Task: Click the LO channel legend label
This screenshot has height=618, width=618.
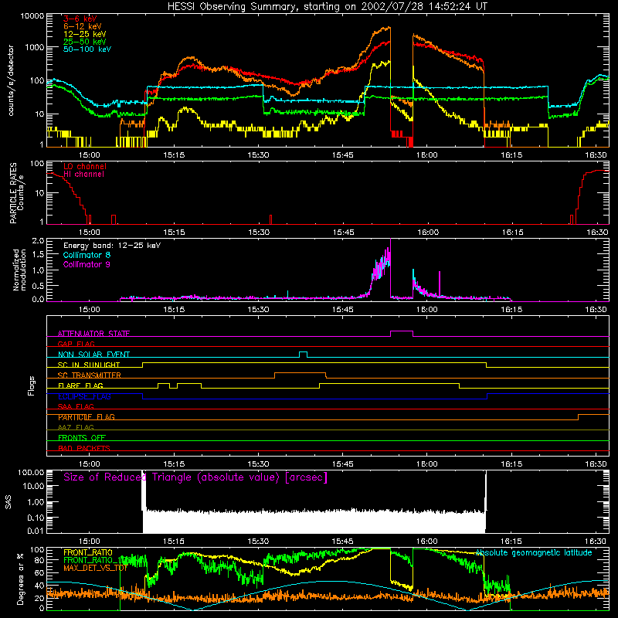Action: (x=85, y=166)
